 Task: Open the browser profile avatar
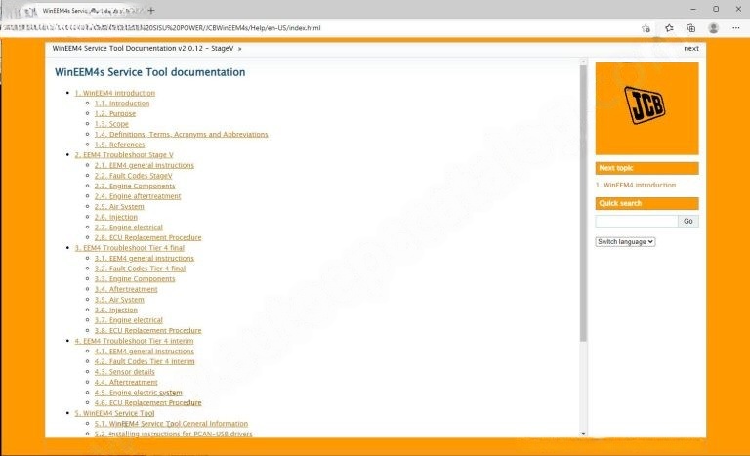click(x=714, y=28)
